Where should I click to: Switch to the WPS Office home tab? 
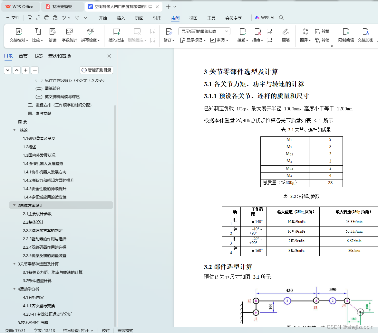pyautogui.click(x=20, y=7)
